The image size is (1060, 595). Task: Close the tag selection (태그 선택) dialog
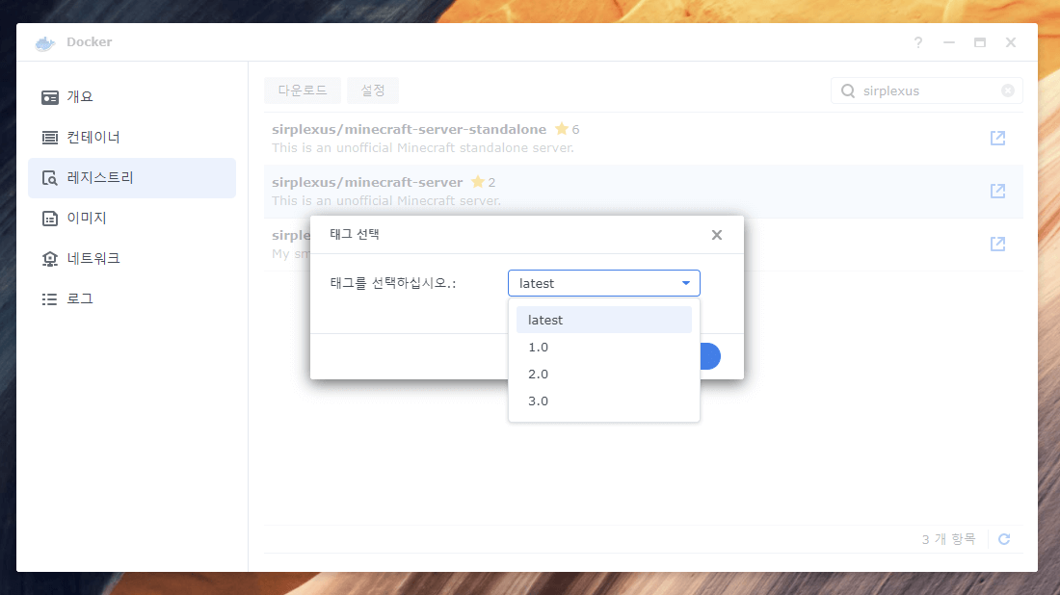(x=717, y=235)
